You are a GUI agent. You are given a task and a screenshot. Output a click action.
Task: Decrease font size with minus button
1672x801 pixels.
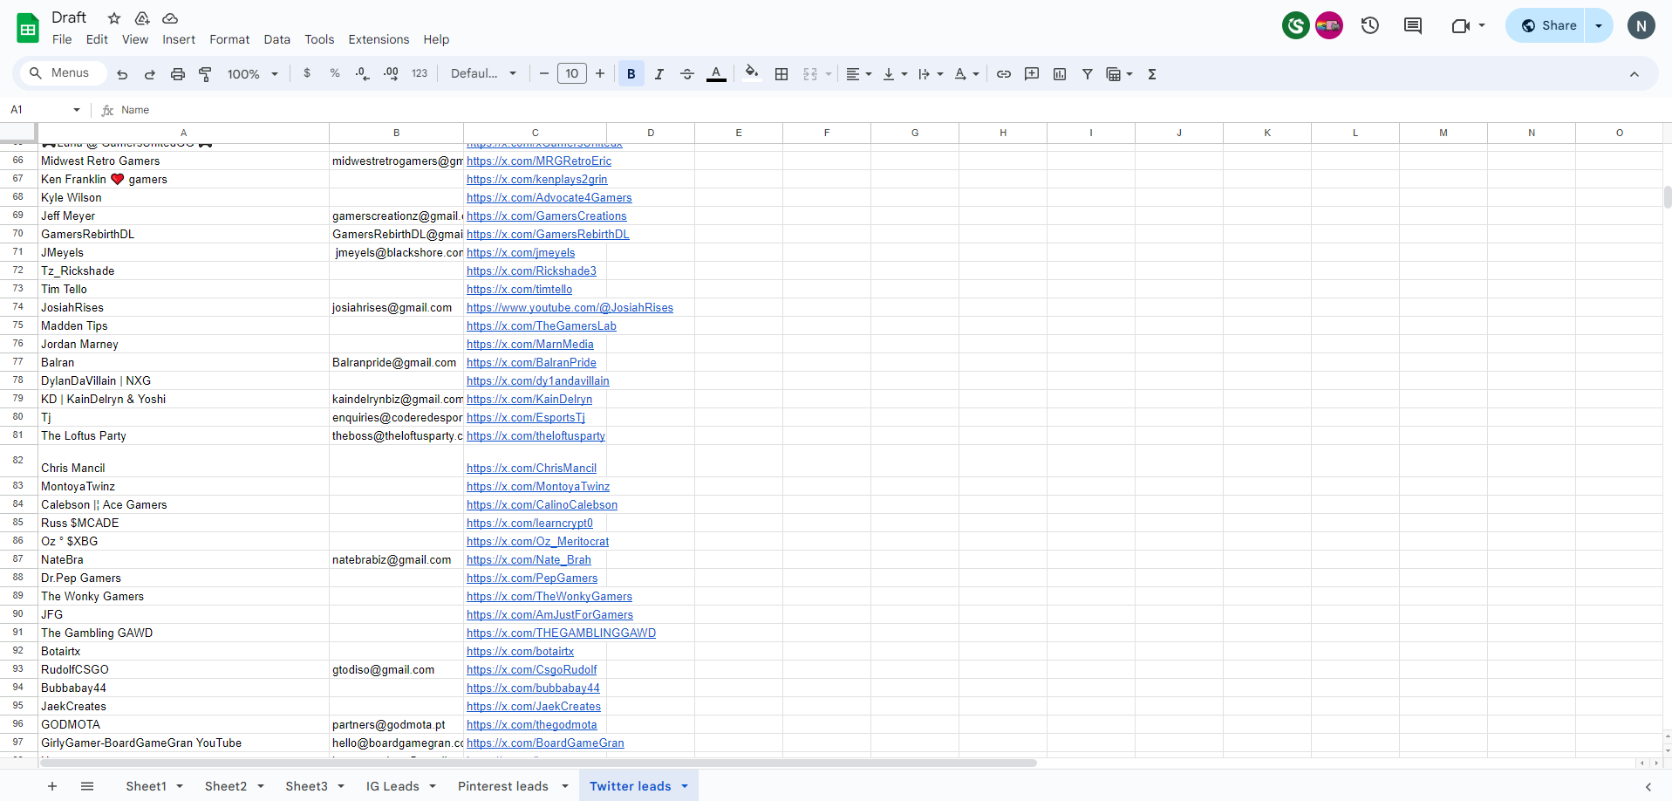pyautogui.click(x=544, y=74)
